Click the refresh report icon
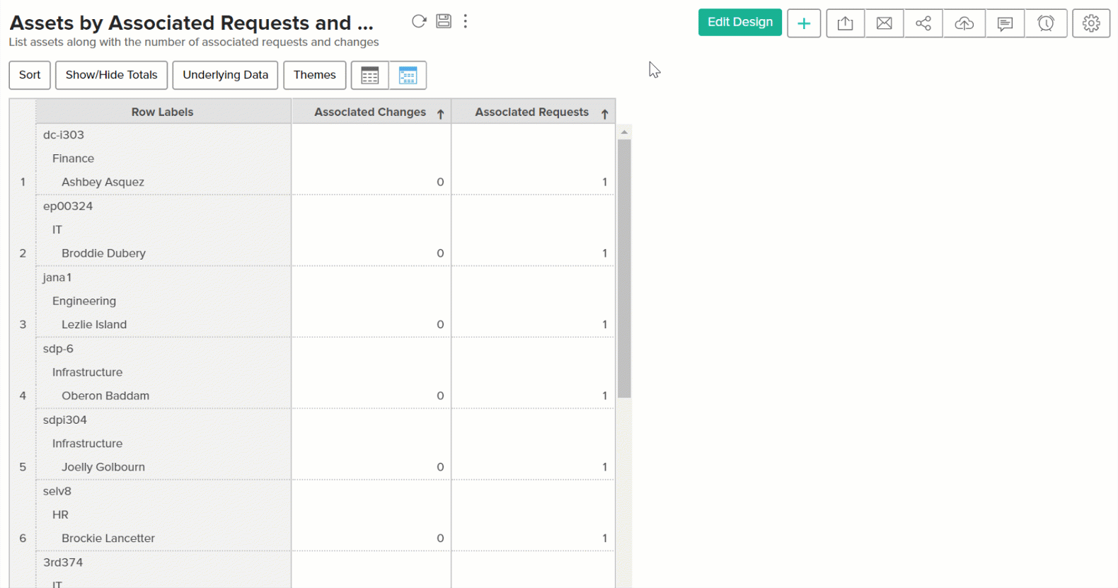1118x588 pixels. (419, 21)
